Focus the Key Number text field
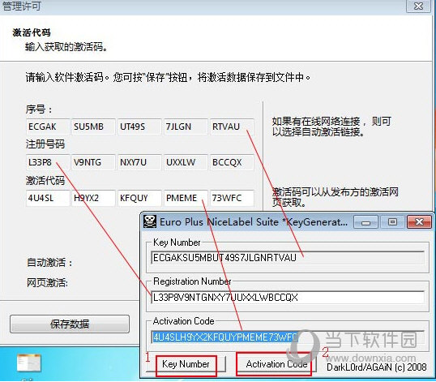 tap(288, 258)
